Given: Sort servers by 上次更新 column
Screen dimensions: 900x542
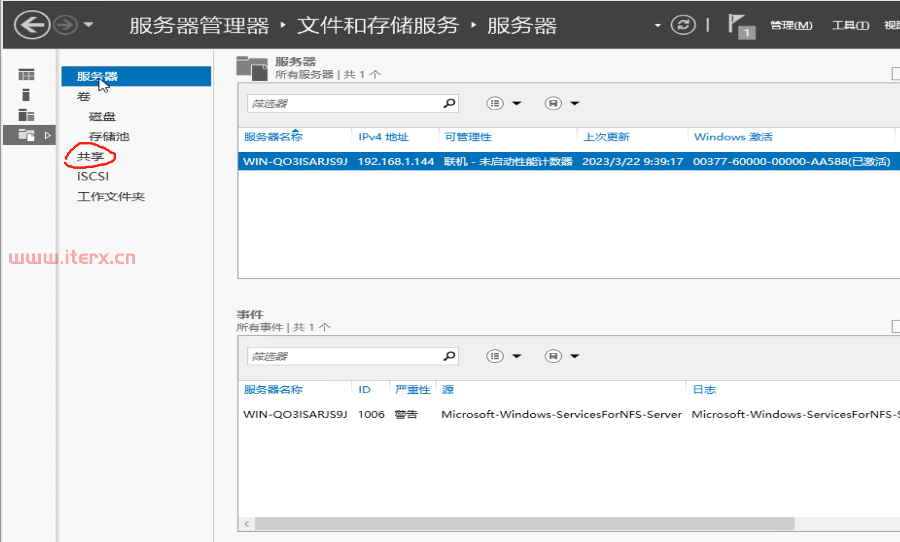Looking at the screenshot, I should (606, 137).
